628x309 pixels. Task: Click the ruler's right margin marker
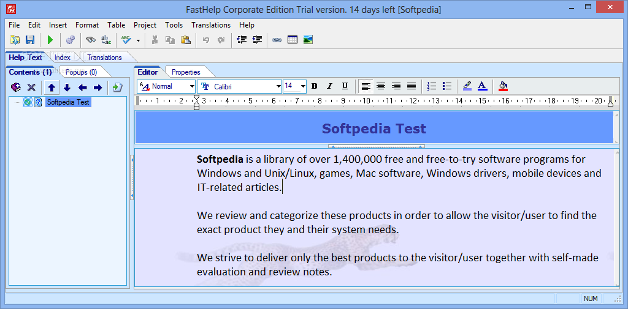pyautogui.click(x=610, y=102)
